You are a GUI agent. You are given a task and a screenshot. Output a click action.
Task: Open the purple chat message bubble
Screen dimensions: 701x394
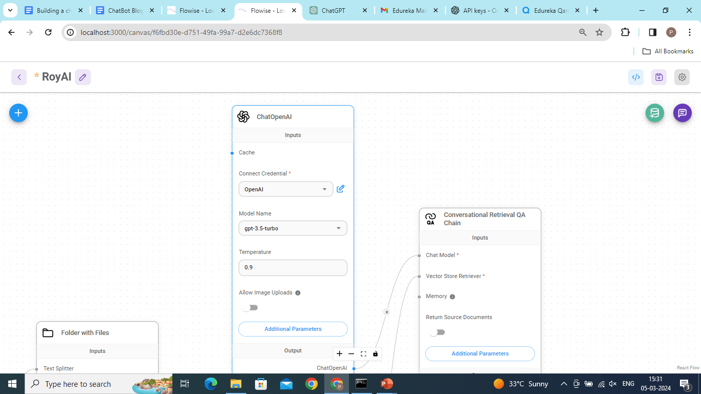tap(682, 113)
